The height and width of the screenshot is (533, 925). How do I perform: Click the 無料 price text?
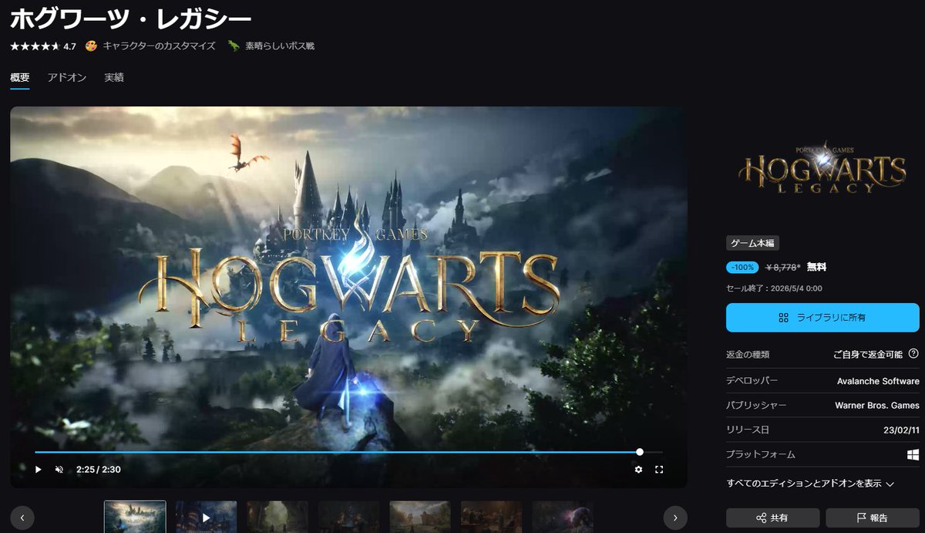pyautogui.click(x=817, y=268)
